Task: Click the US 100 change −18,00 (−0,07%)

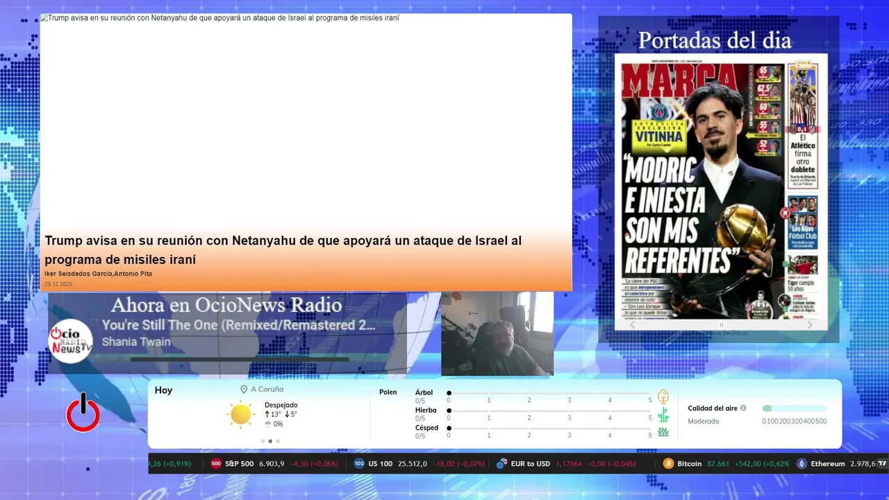Action: 458,464
